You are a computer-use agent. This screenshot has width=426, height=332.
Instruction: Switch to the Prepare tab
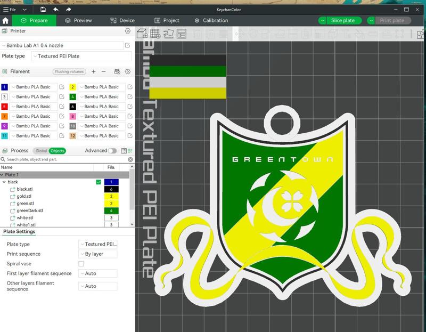pos(34,20)
